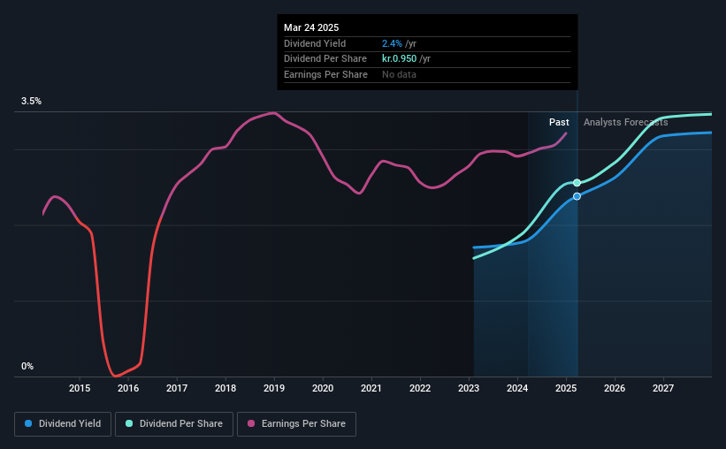Viewport: 726px width, 449px height.
Task: Click the Mar 24 2025 tooltip date
Action: [311, 27]
